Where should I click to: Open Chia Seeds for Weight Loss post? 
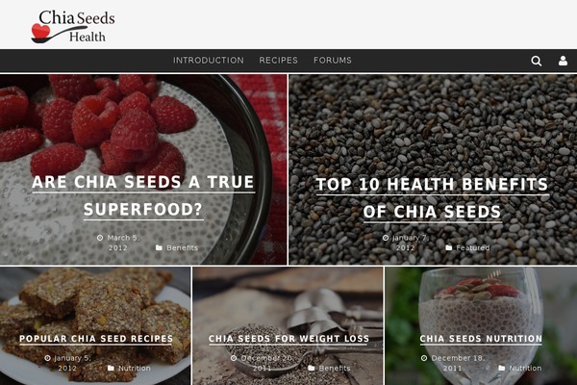288,339
